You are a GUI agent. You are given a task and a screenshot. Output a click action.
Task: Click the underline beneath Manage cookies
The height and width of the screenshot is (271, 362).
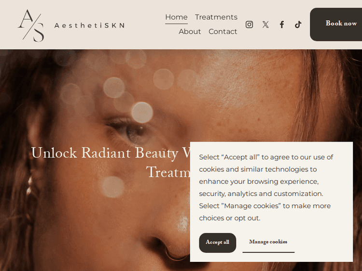pyautogui.click(x=268, y=252)
